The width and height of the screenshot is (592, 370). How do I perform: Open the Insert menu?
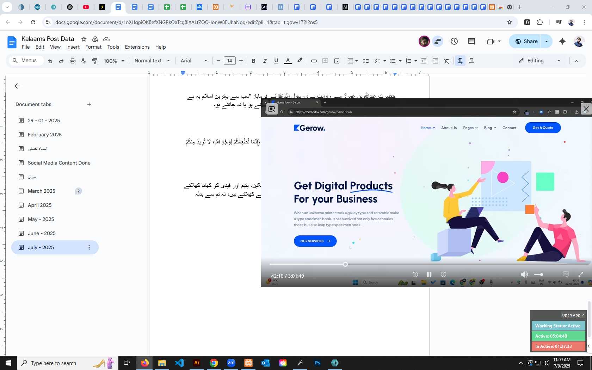(x=73, y=47)
